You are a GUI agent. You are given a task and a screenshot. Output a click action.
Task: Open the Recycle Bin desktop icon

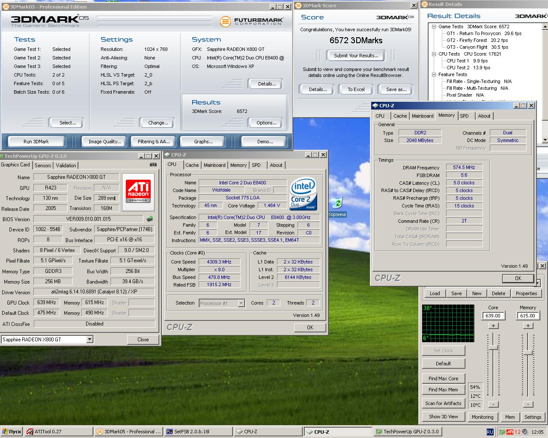point(337,206)
